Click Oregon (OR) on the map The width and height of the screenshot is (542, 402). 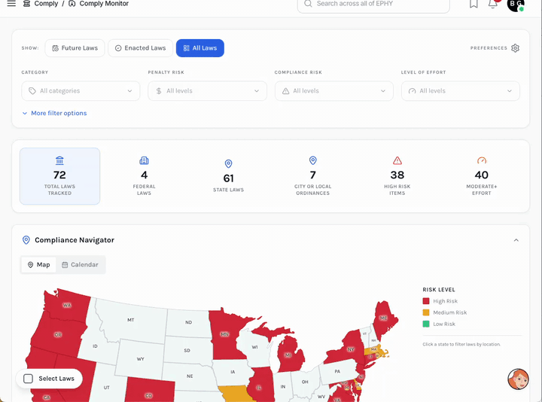click(58, 334)
